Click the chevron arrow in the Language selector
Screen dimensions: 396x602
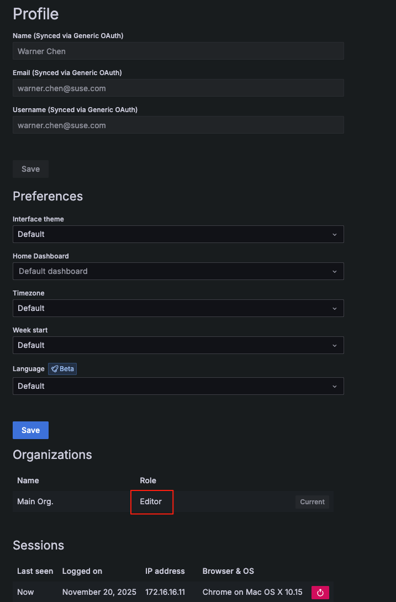coord(334,386)
